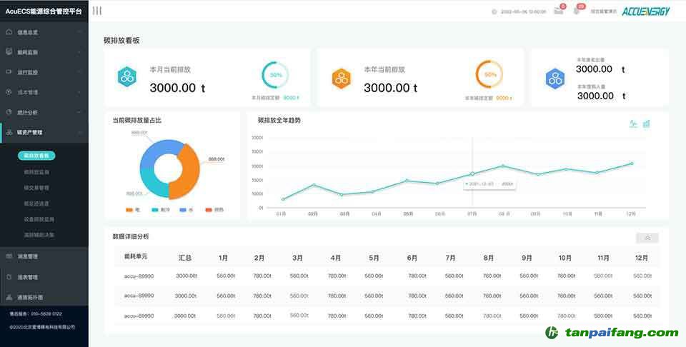Open the mail inbox icon with red badge
This screenshot has height=347, width=686.
pyautogui.click(x=558, y=11)
